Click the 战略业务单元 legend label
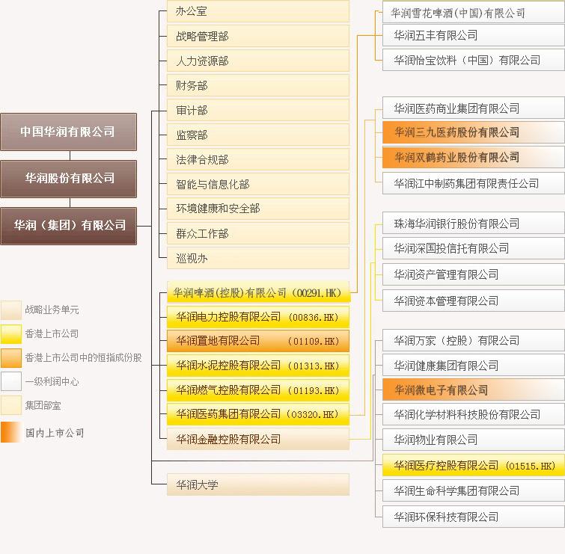The width and height of the screenshot is (565, 554). (52, 310)
